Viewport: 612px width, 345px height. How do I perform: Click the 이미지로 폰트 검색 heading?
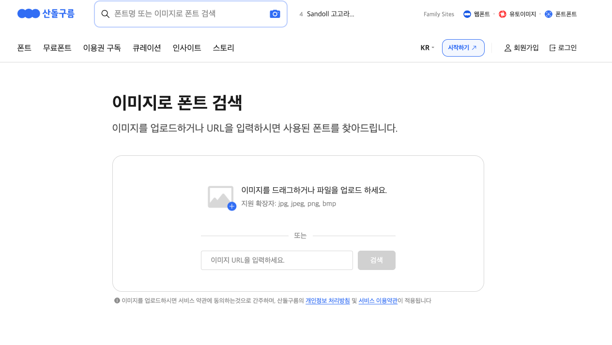(x=177, y=103)
